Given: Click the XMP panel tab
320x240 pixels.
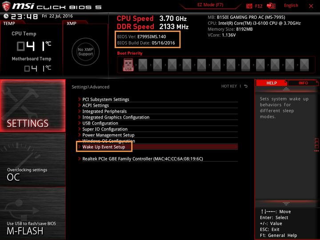Looking at the screenshot, I should tap(72, 24).
